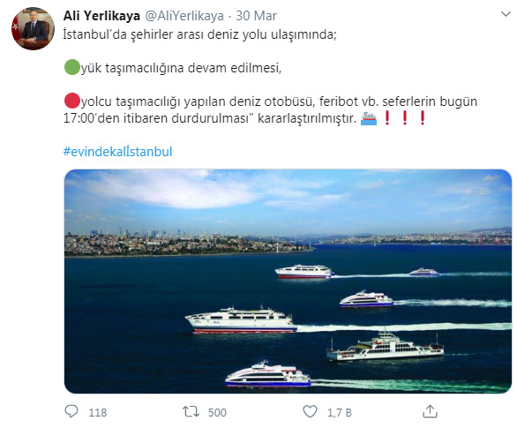Click the ship emoji in the tweet
This screenshot has width=517, height=428.
coord(369,118)
